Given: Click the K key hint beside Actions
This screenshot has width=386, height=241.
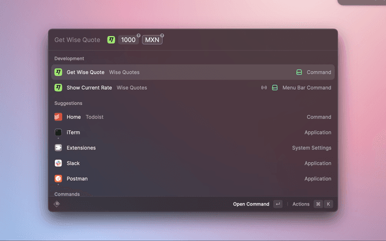Looking at the screenshot, I should click(329, 204).
